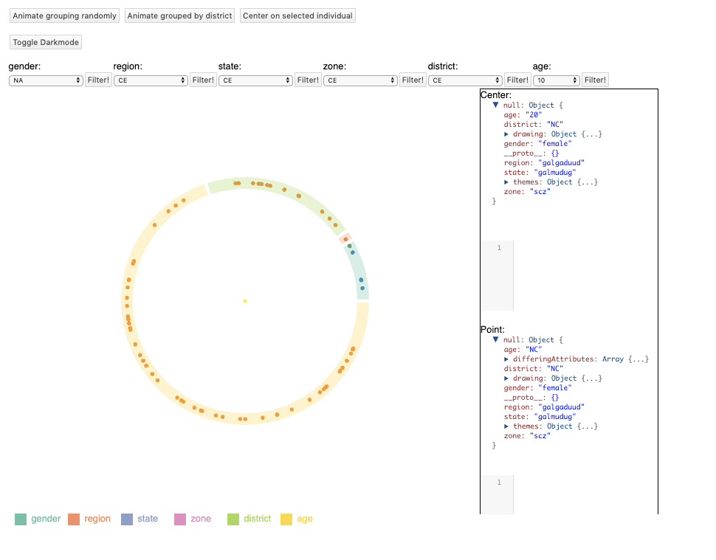Click the Animate grouping randomly button
Viewport: 716px width, 560px height.
coord(65,15)
